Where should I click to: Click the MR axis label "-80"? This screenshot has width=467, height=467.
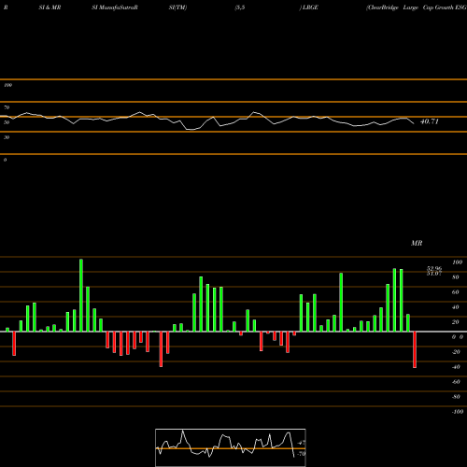(456, 397)
